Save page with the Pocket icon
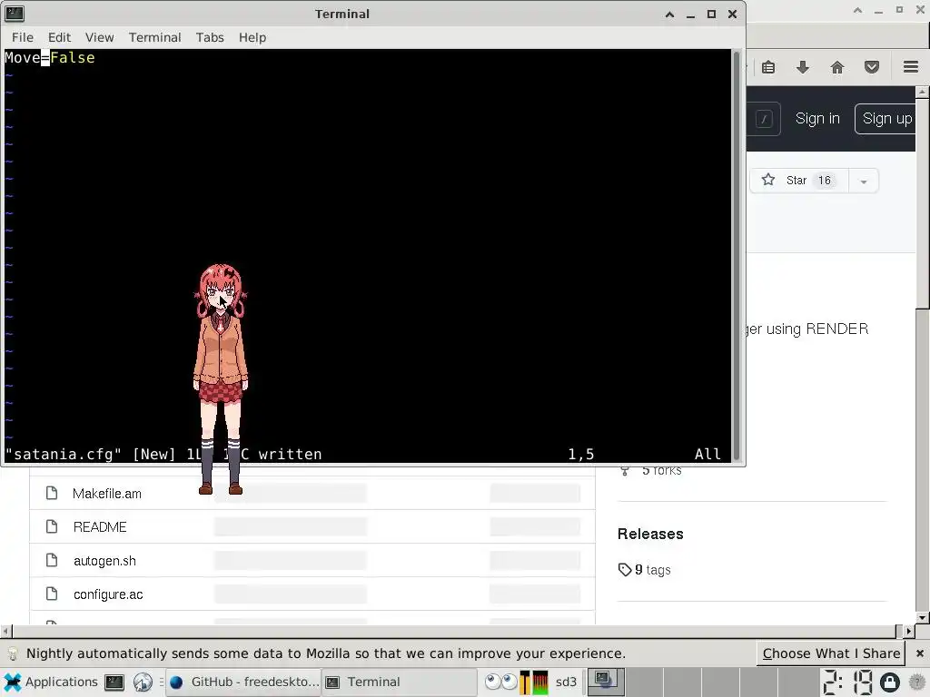This screenshot has width=930, height=697. point(871,67)
